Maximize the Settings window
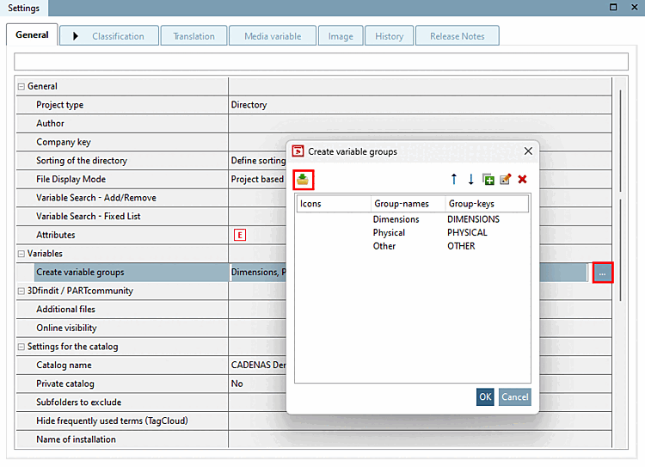Viewport: 645px width, 467px height. (x=613, y=7)
